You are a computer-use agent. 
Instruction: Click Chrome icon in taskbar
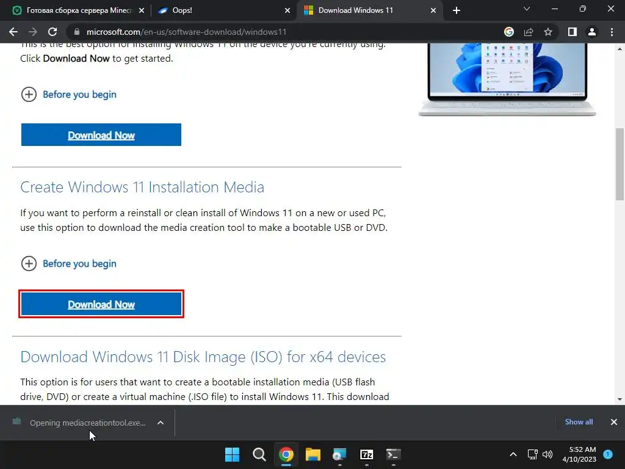coord(286,454)
